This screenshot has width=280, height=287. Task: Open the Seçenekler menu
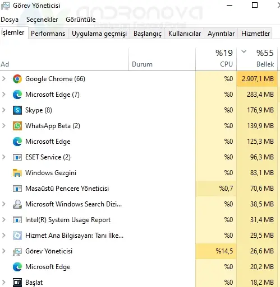[42, 20]
